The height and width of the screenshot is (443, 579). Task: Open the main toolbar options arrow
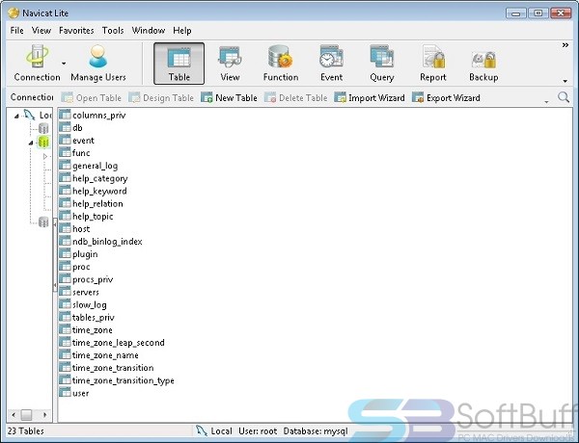point(565,81)
